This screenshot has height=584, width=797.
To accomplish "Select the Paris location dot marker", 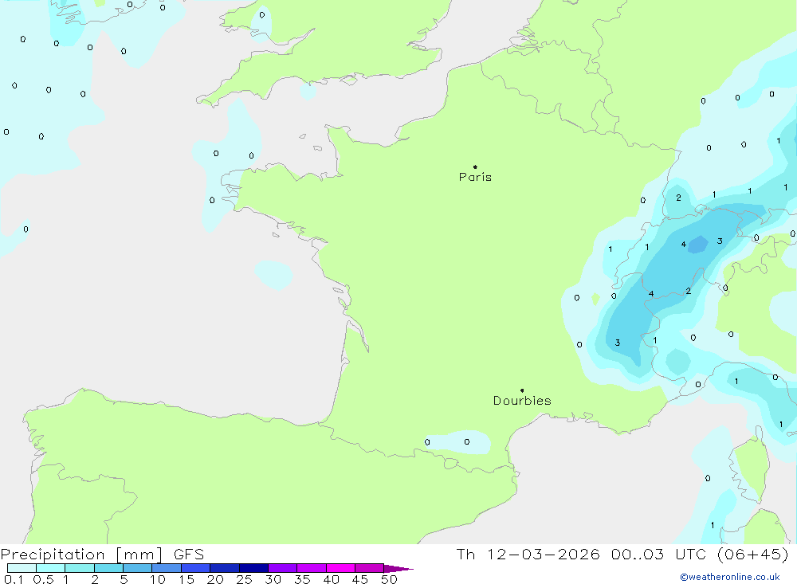I will pos(475,167).
